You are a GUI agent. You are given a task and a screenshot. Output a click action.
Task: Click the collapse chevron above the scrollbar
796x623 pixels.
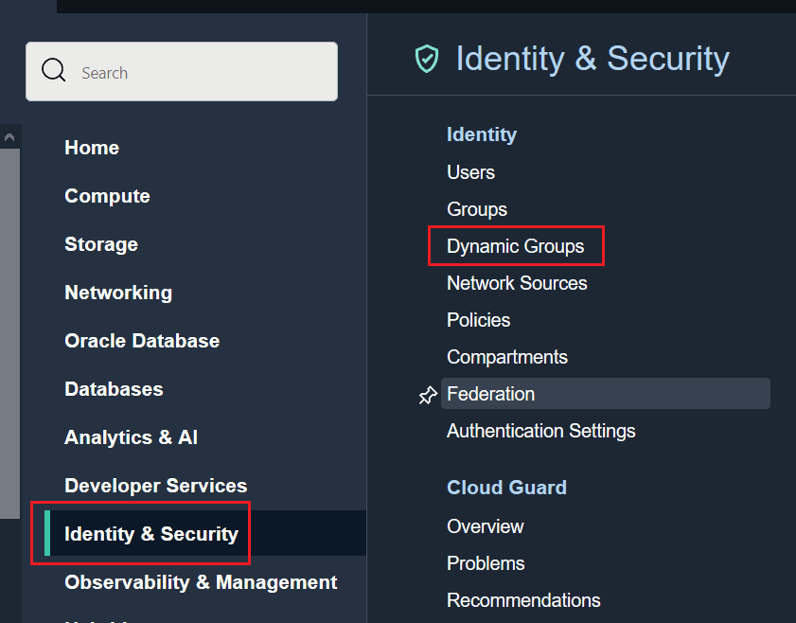click(9, 135)
